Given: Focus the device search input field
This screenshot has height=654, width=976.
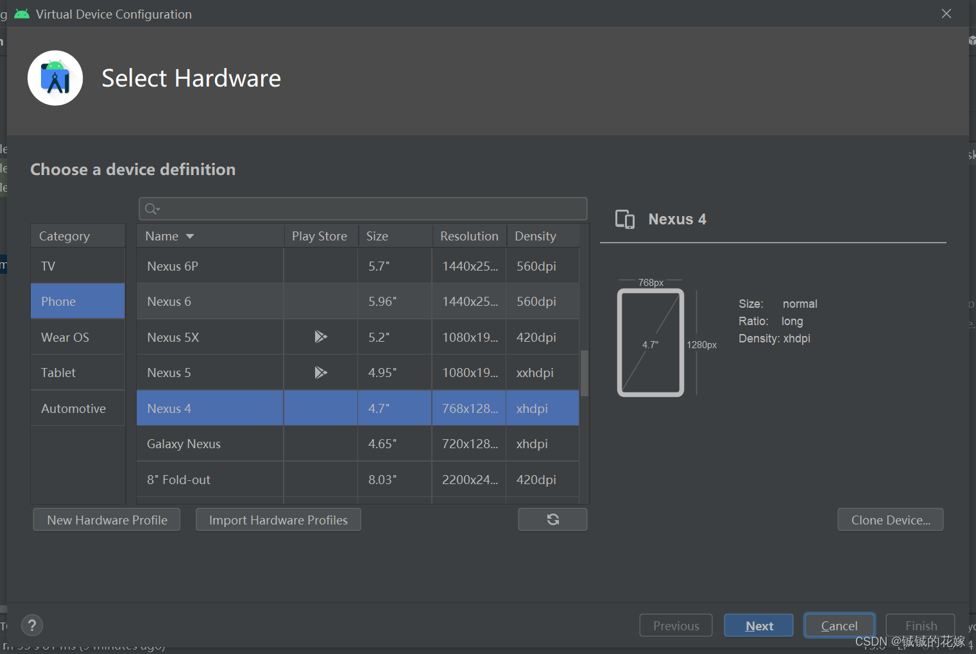Looking at the screenshot, I should click(363, 209).
